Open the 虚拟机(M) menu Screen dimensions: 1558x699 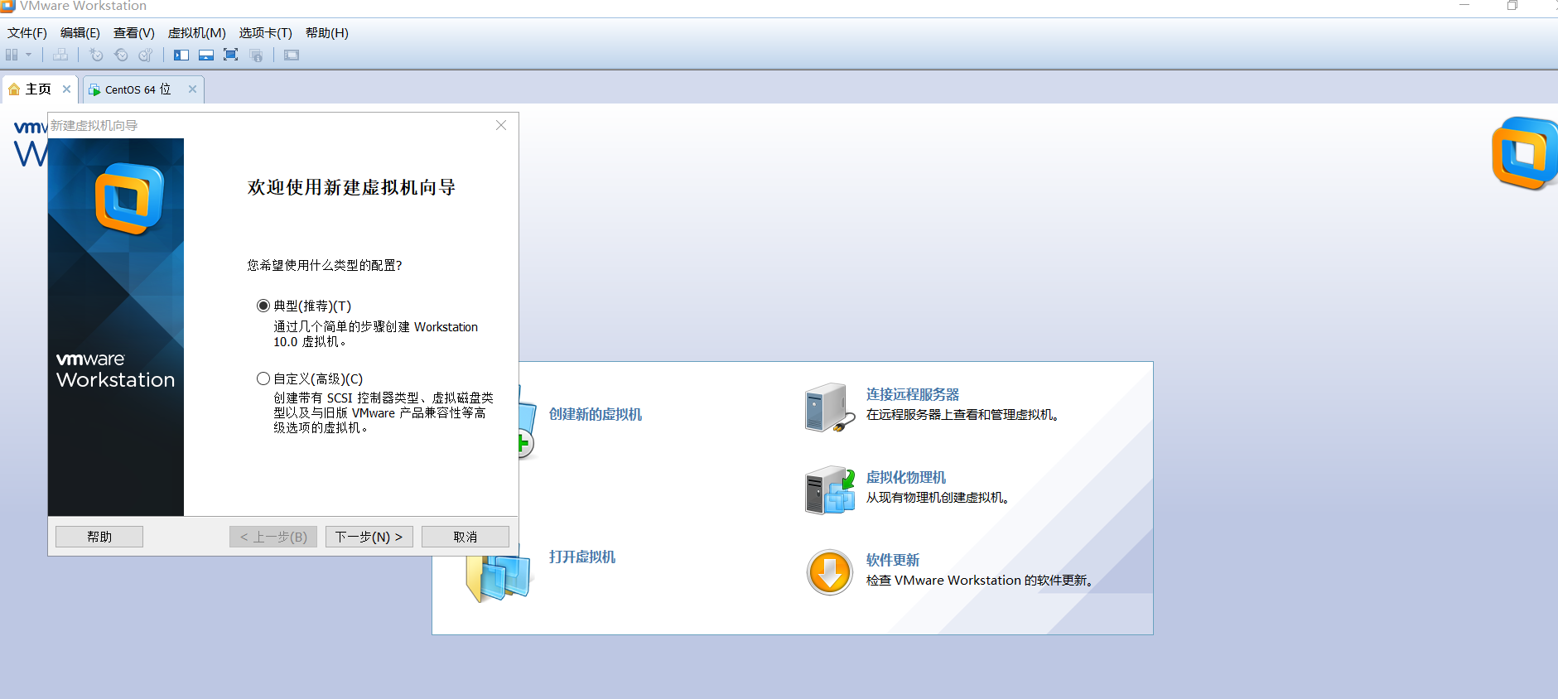(197, 33)
